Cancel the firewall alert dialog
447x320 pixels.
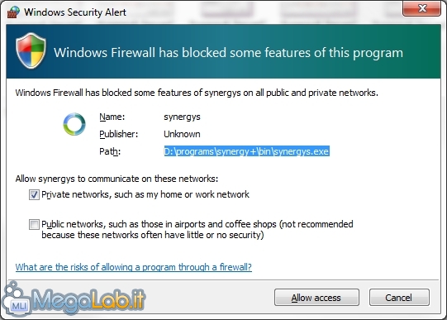tap(399, 298)
